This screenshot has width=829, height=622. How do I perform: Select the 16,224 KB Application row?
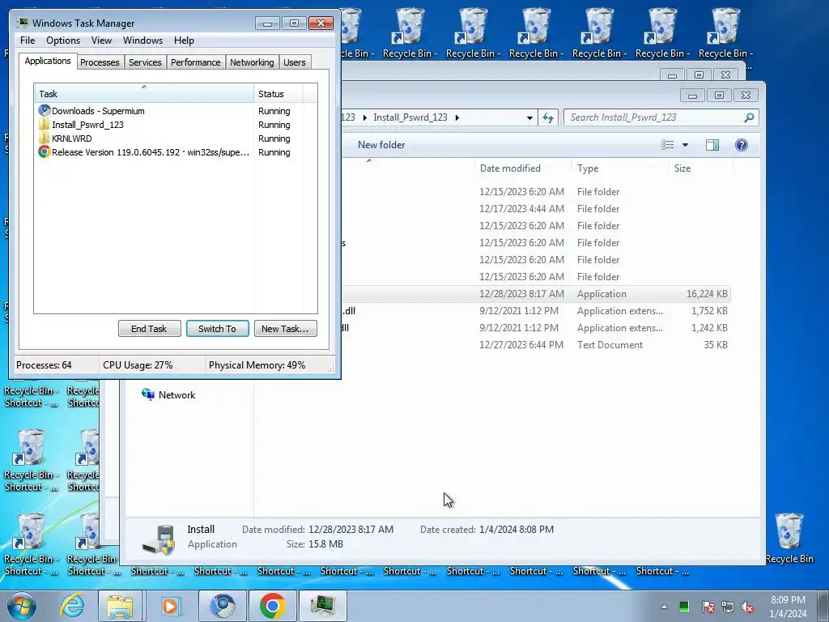coord(536,293)
